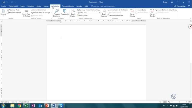192x108 pixels.
Task: Open the Inserir Citação dropdown
Action: tap(73, 13)
